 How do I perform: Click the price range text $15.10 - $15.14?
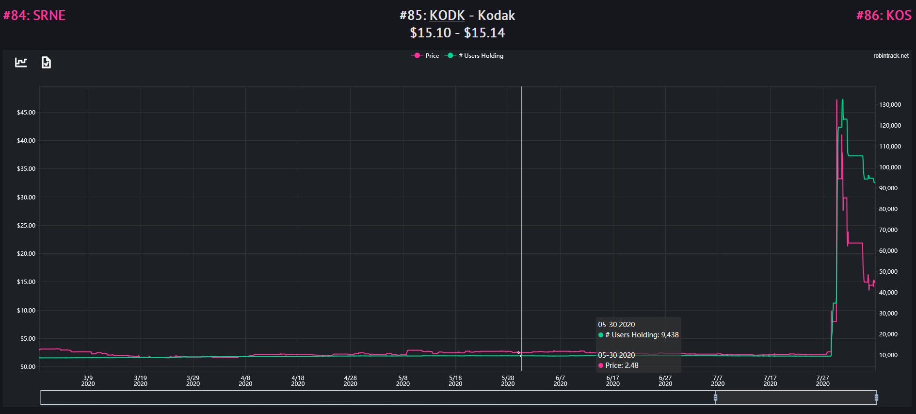[x=457, y=33]
